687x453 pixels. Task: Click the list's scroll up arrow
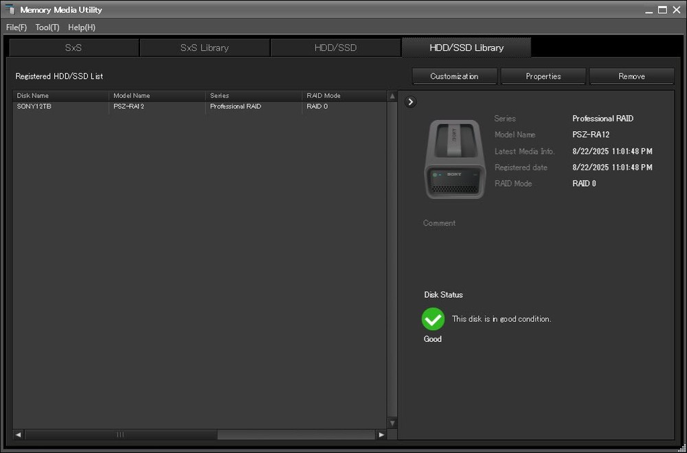392,96
